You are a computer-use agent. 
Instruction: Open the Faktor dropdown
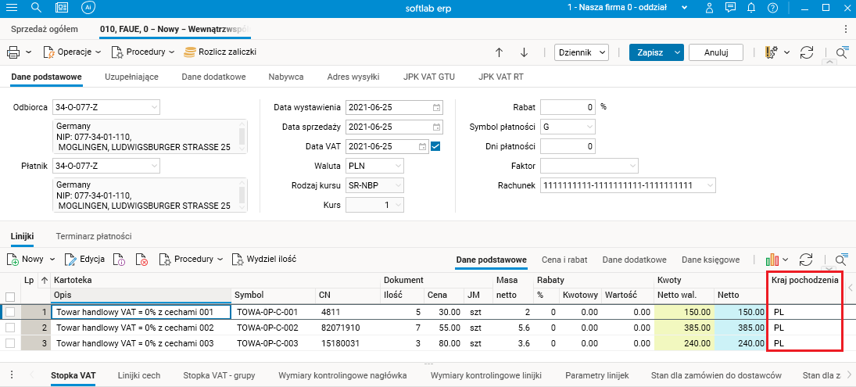(x=632, y=166)
